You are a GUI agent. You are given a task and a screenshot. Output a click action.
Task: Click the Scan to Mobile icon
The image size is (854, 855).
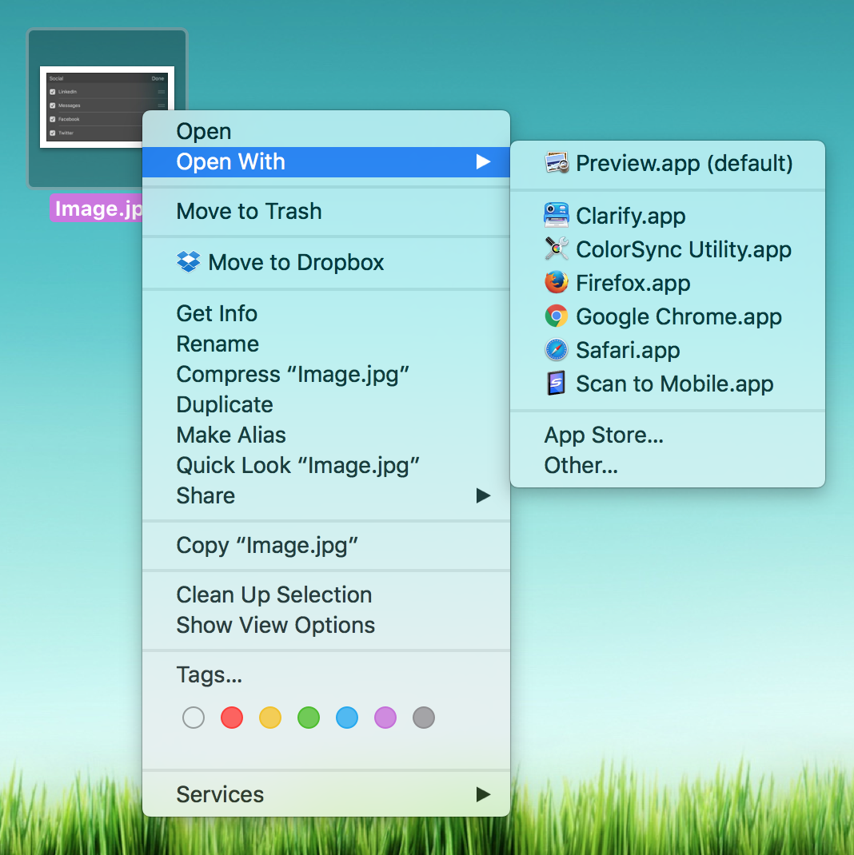(557, 384)
